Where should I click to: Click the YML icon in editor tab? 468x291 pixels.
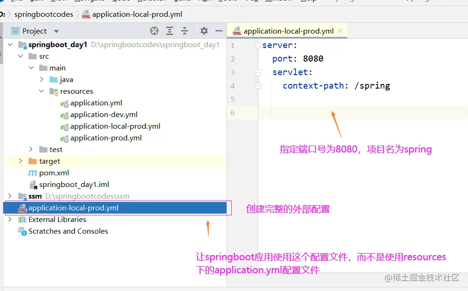[x=237, y=31]
